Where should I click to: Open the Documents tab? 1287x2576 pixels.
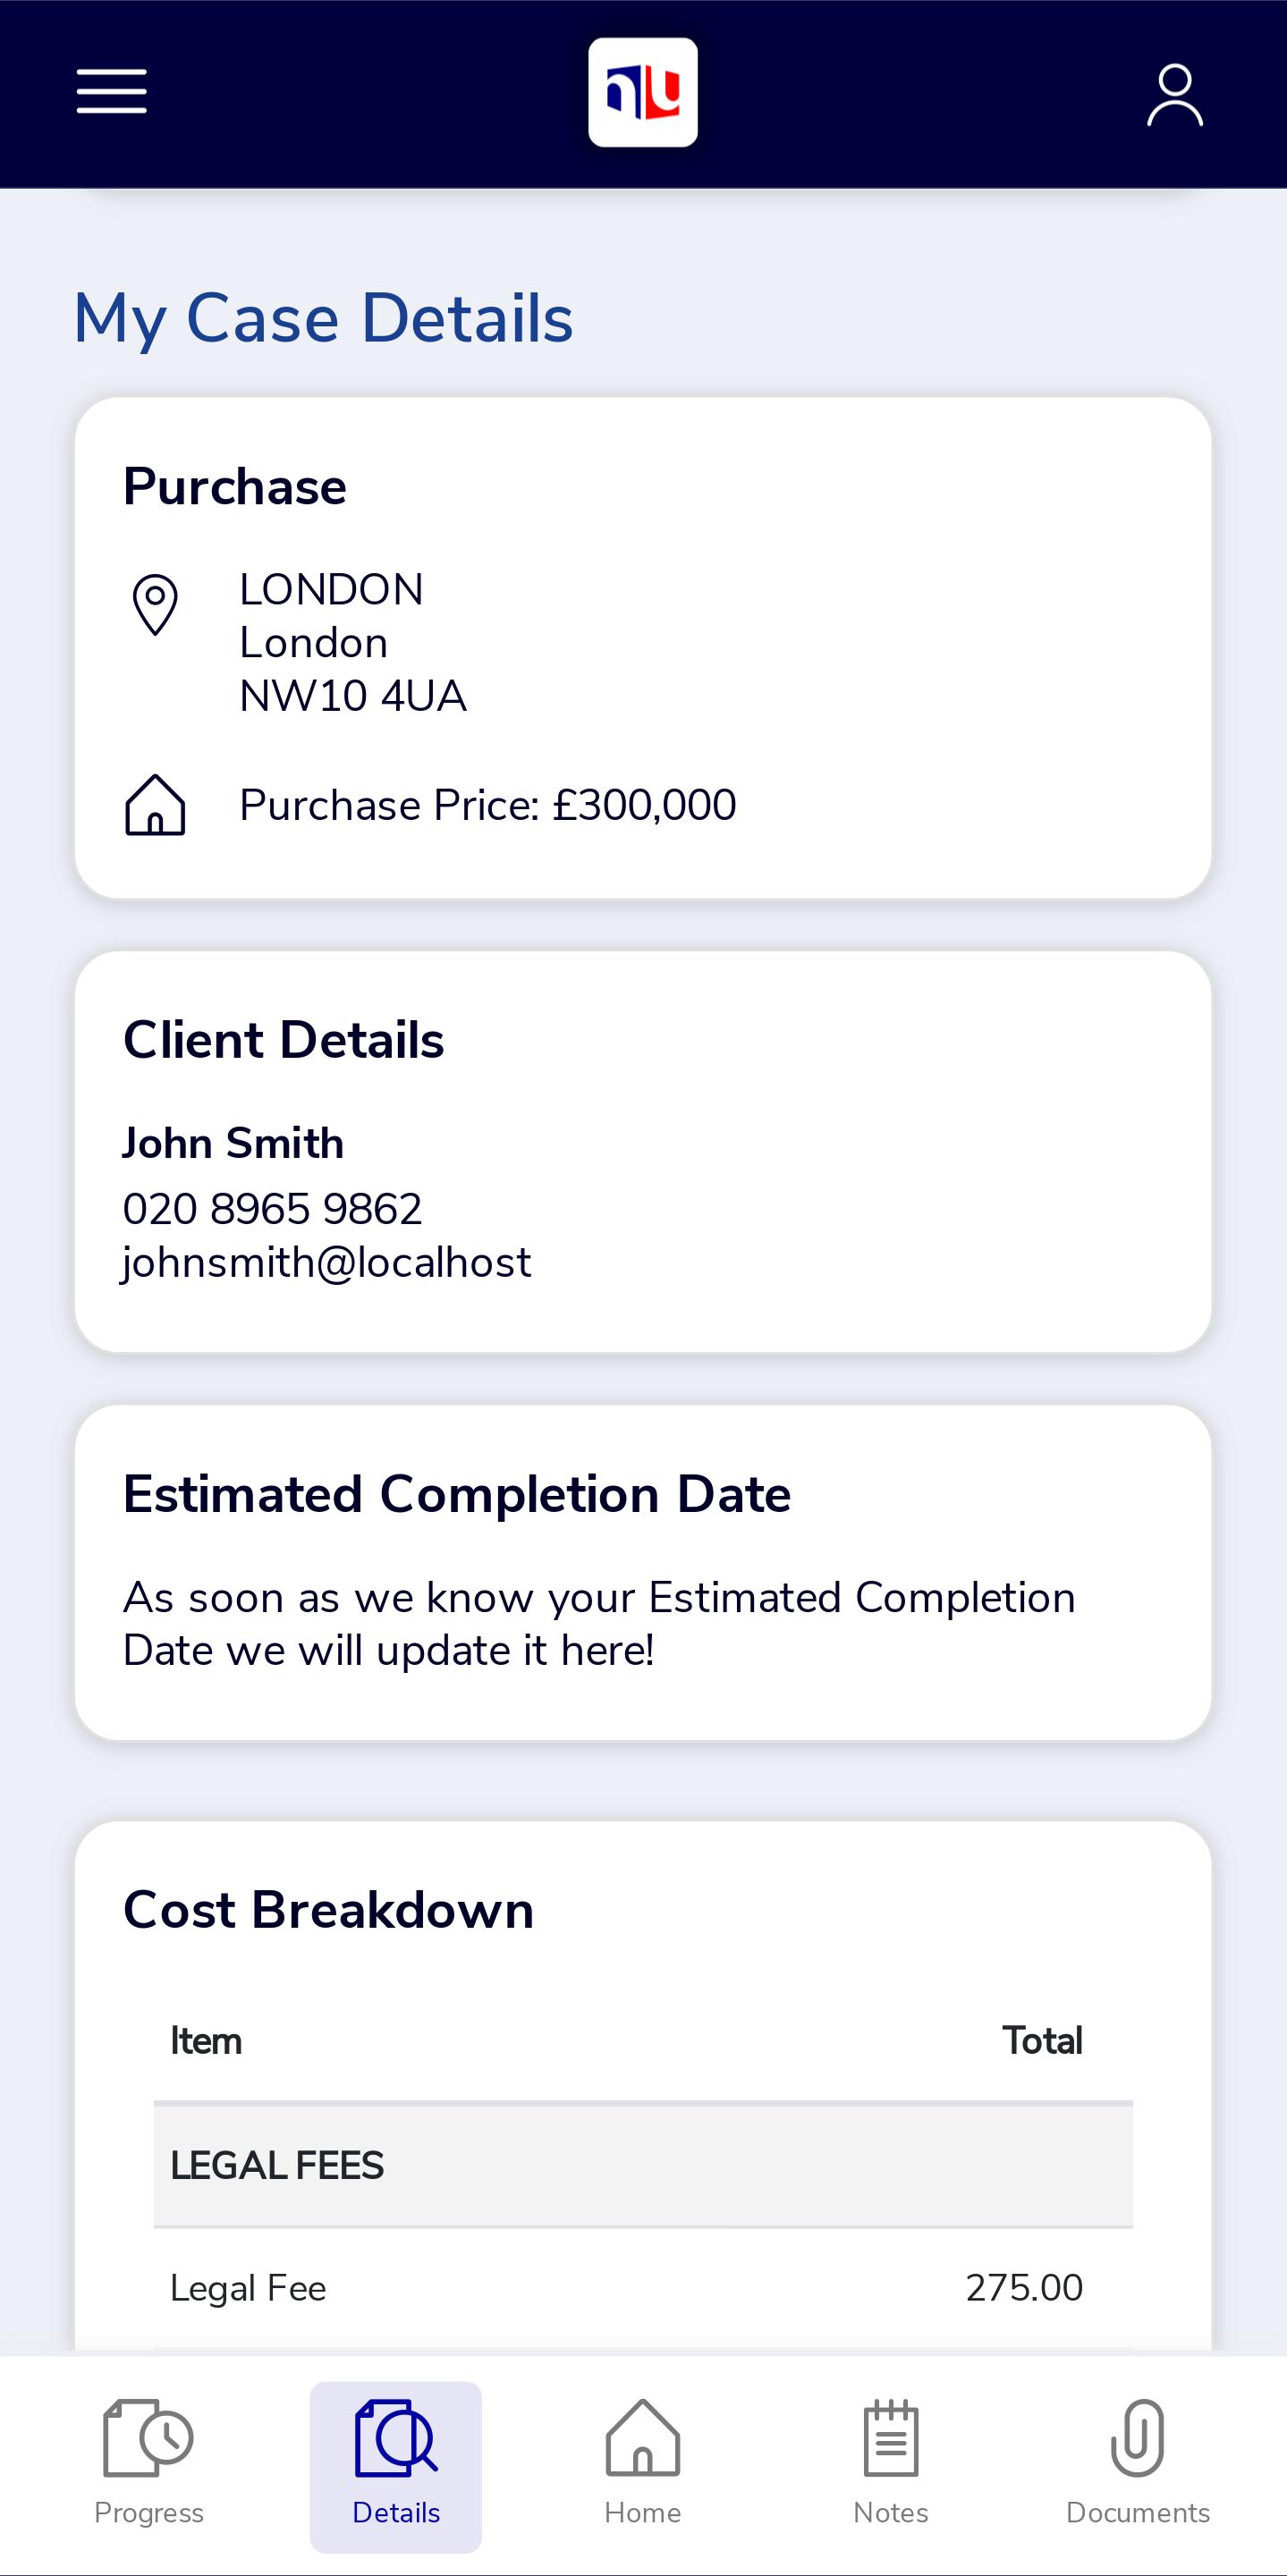click(1138, 2466)
